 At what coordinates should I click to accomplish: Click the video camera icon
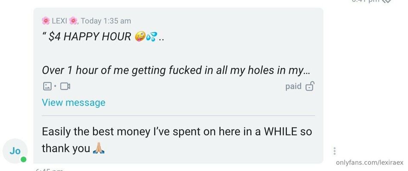[x=65, y=86]
